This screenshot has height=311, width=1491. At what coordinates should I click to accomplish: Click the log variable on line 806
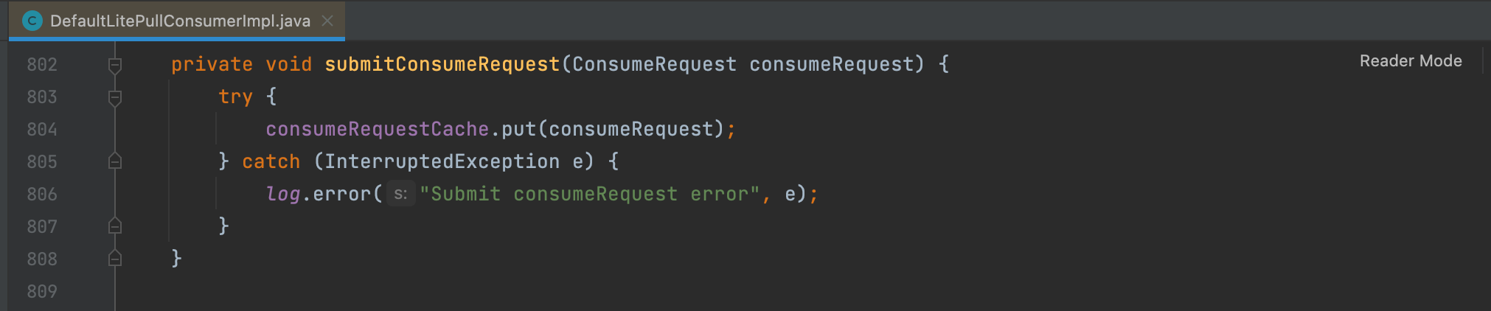[x=283, y=195]
